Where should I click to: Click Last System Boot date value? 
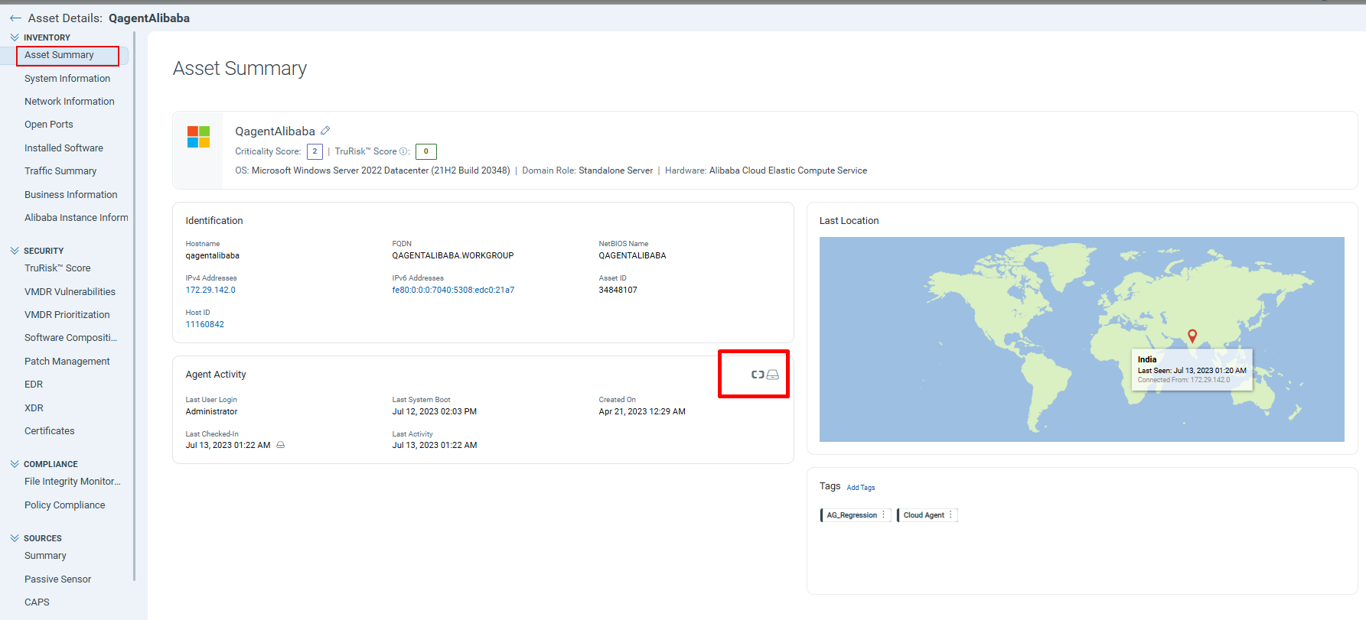434,411
